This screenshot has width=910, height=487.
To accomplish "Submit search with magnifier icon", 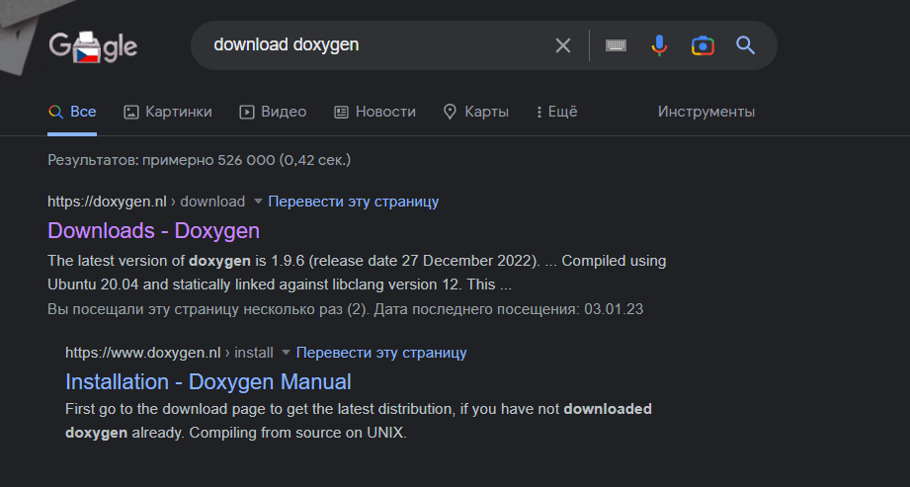I will [x=745, y=45].
